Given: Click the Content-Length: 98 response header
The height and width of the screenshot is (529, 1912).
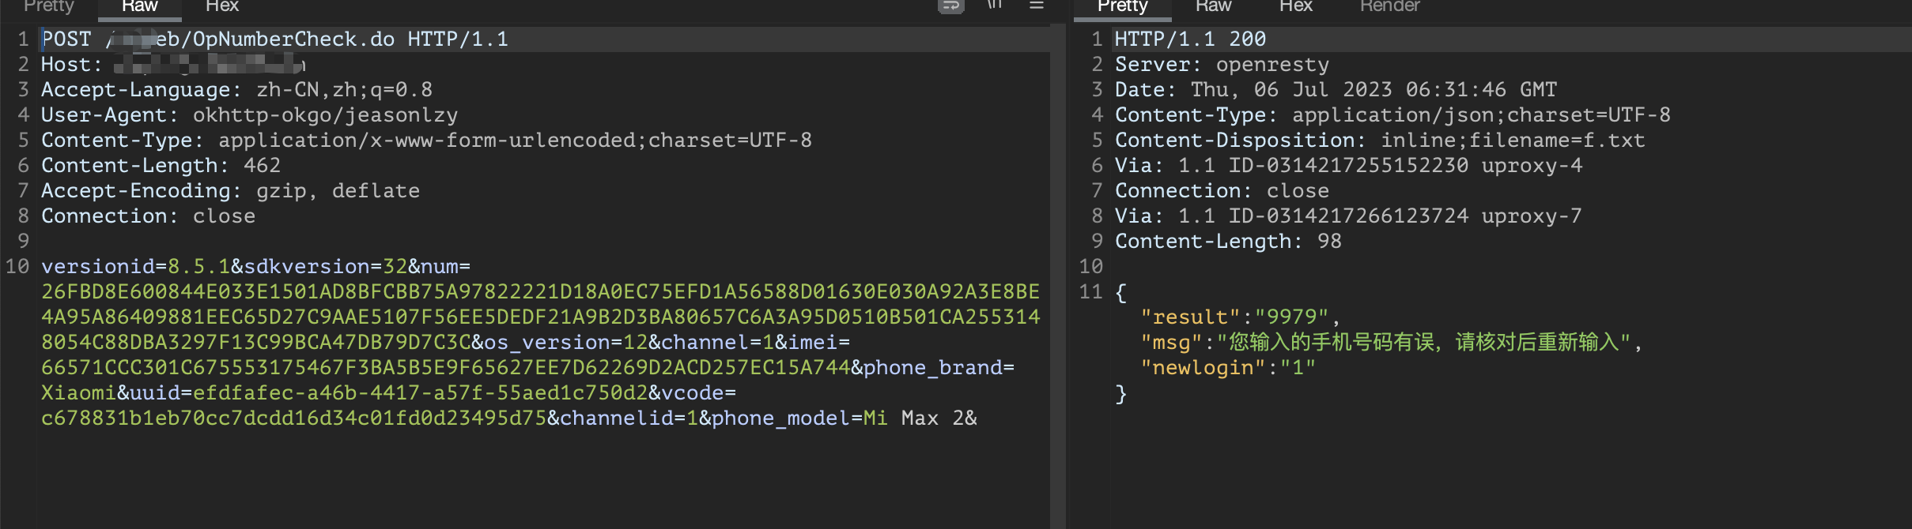Looking at the screenshot, I should tap(1228, 242).
